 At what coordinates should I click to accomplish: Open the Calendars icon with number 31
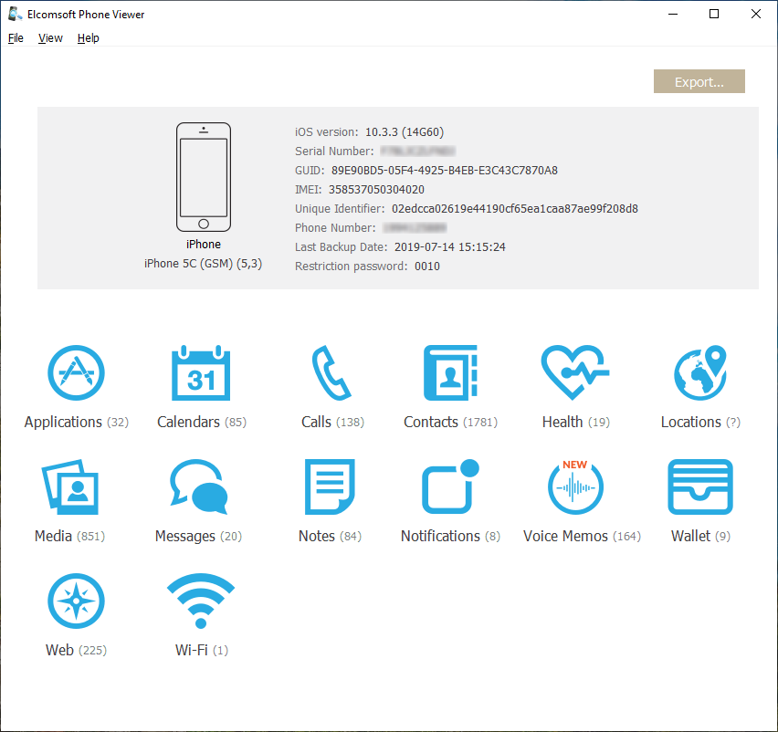click(201, 373)
